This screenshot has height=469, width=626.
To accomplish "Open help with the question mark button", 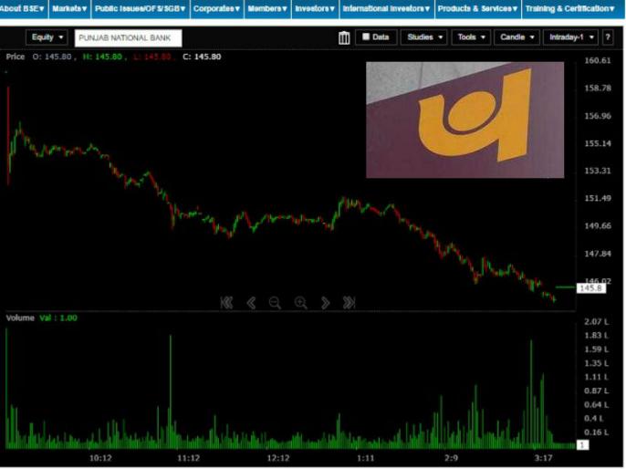I will 608,37.
